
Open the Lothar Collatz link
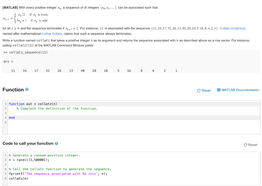point(52,34)
